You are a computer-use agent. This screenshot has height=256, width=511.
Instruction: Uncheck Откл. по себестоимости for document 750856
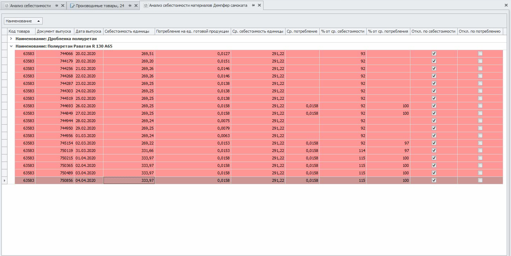pyautogui.click(x=434, y=180)
